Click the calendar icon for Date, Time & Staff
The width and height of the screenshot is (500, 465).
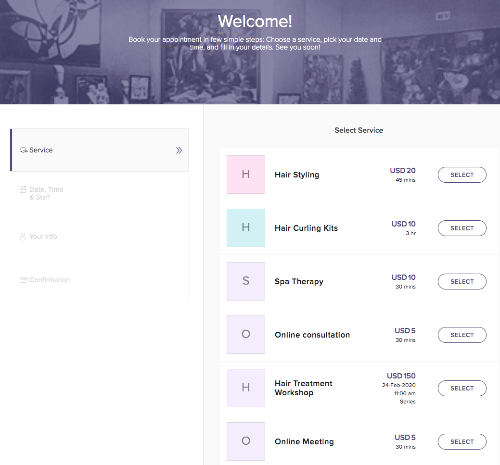(x=23, y=189)
